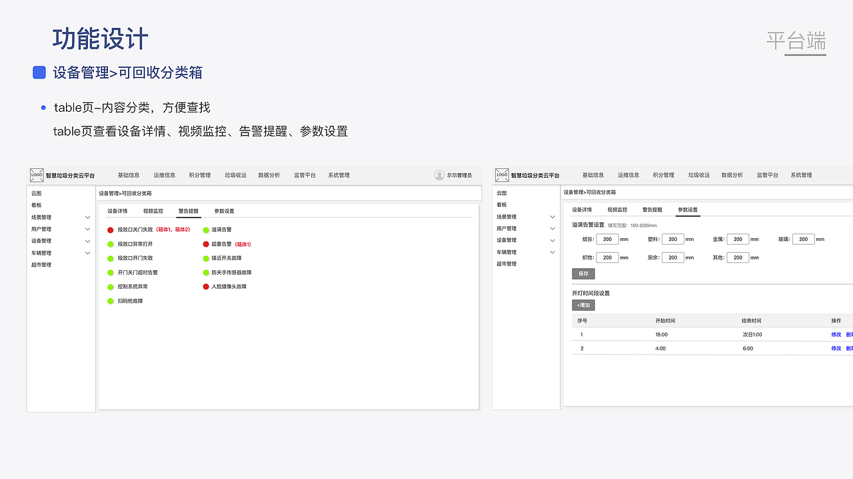
Task: Expand 用户管理 chevron in left window sidebar
Action: (87, 230)
